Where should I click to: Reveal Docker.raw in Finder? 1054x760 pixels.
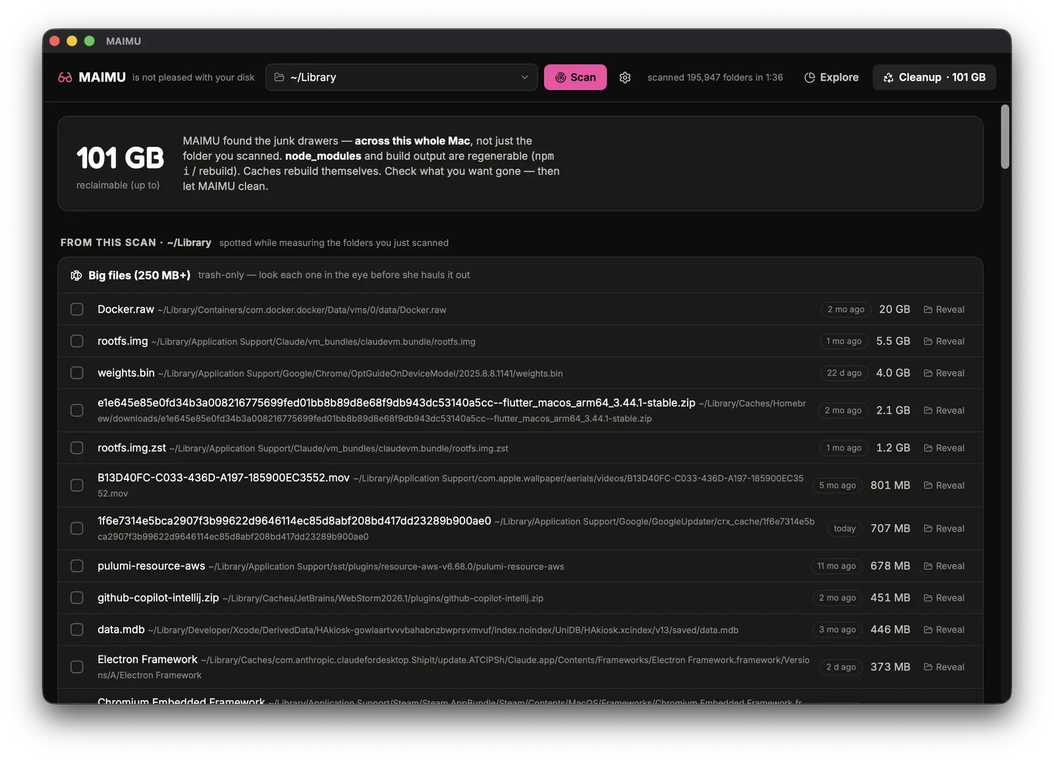click(x=944, y=310)
